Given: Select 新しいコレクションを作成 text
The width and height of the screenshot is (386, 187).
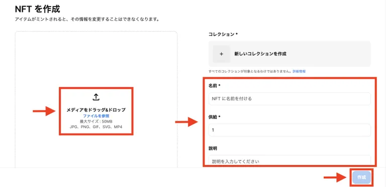Looking at the screenshot, I should tap(260, 54).
